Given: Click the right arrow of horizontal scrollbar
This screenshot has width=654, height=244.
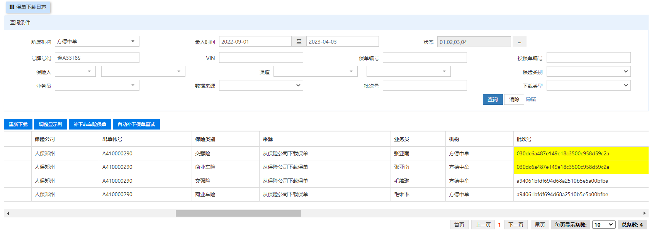Looking at the screenshot, I should pyautogui.click(x=644, y=213).
